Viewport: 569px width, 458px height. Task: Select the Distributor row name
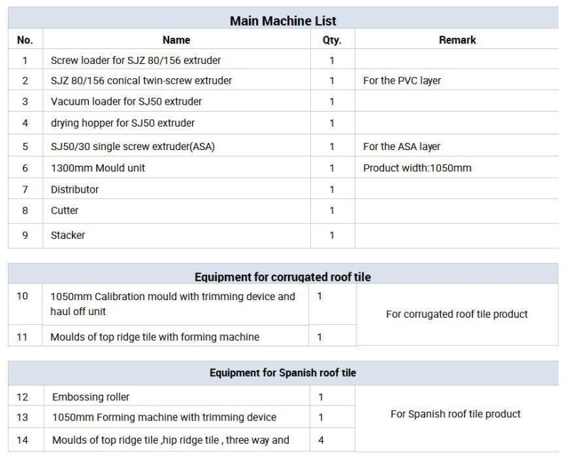click(75, 189)
